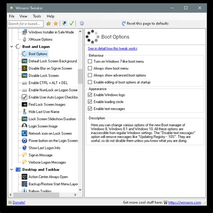Click the horizontal scroll left arrow
This screenshot has width=213, height=213.
[11, 195]
